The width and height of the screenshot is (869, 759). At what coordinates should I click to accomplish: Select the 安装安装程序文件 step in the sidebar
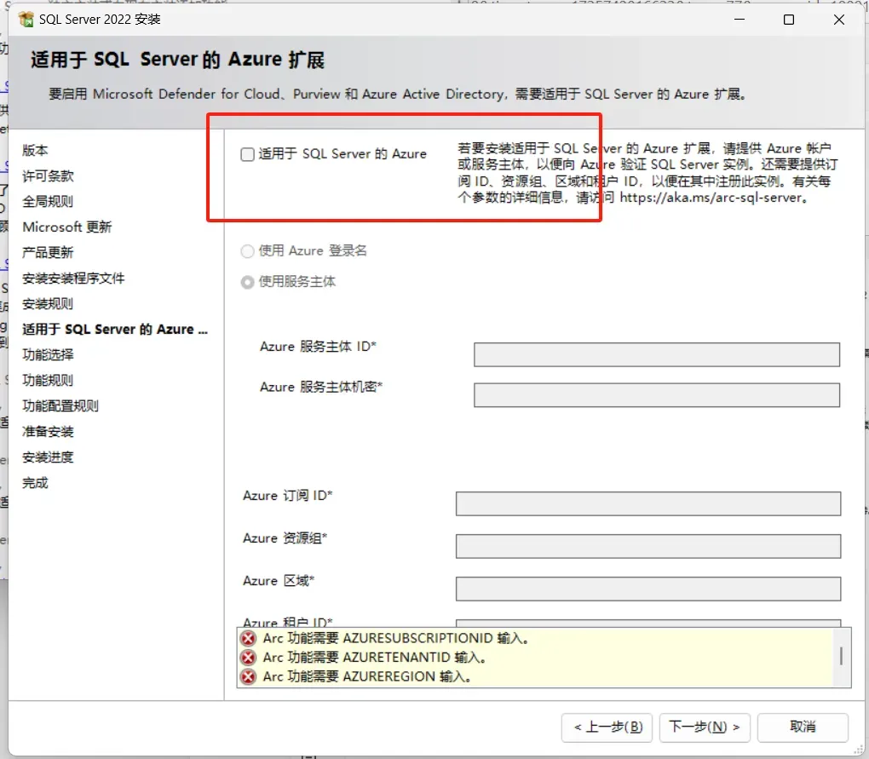point(73,278)
